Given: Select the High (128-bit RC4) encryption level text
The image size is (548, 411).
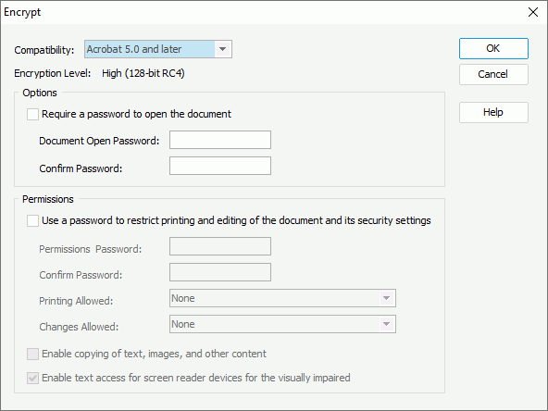Looking at the screenshot, I should pyautogui.click(x=143, y=73).
